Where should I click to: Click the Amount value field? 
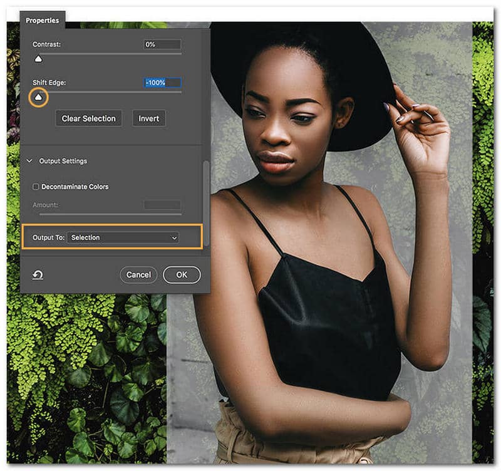click(162, 205)
